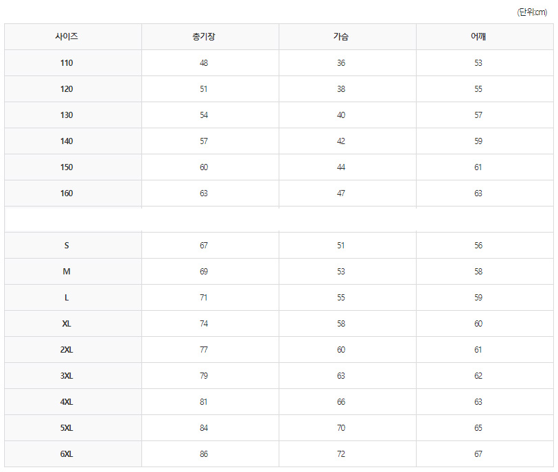Select the size 110 row label
The height and width of the screenshot is (472, 558).
tap(67, 63)
